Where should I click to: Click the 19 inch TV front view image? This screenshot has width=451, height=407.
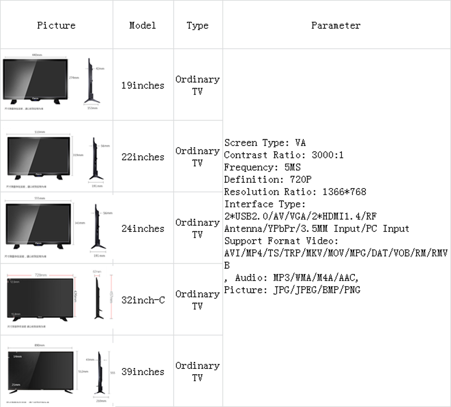pyautogui.click(x=36, y=80)
